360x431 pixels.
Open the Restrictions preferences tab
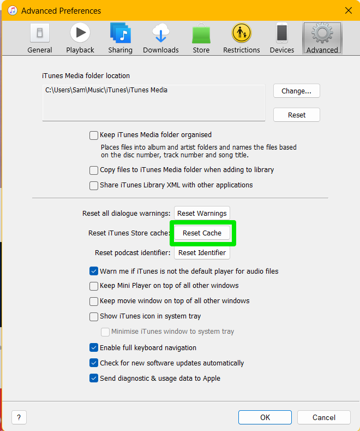coord(242,38)
